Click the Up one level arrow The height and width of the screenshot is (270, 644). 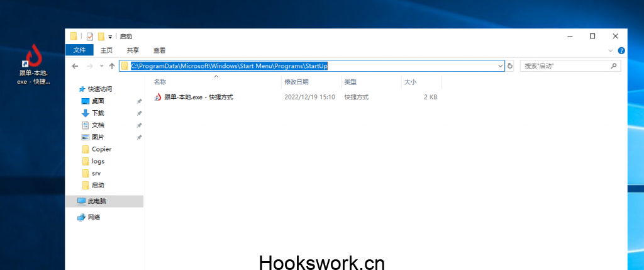tap(112, 66)
